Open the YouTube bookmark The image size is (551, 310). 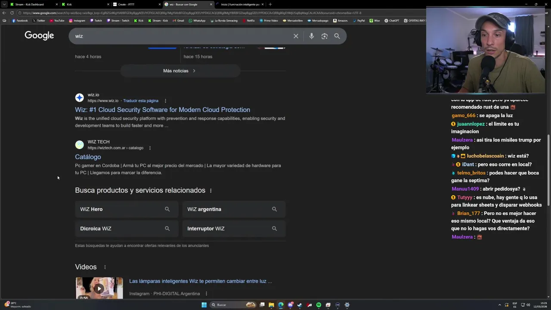coord(57,21)
